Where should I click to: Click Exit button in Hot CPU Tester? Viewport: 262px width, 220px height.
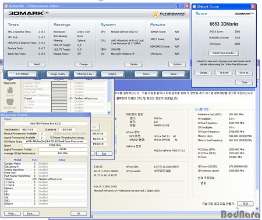tap(104, 154)
